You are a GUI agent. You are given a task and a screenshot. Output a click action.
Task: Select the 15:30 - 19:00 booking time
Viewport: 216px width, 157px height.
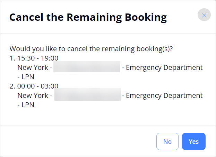pyautogui.click(x=38, y=58)
